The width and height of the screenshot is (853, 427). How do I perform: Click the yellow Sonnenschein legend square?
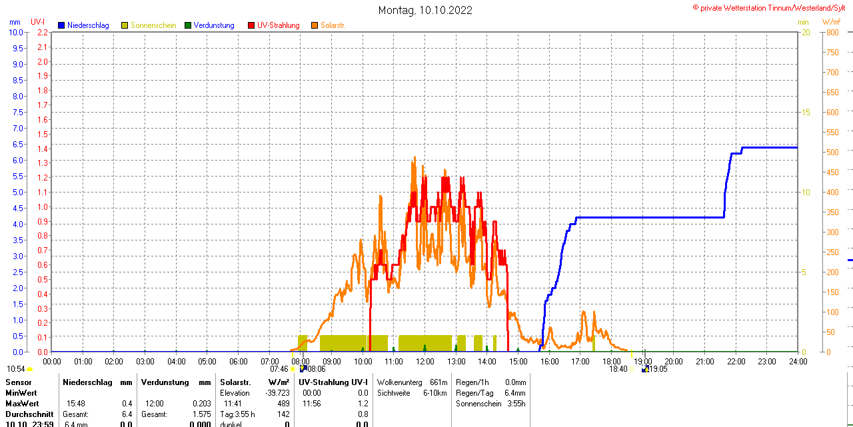(125, 25)
